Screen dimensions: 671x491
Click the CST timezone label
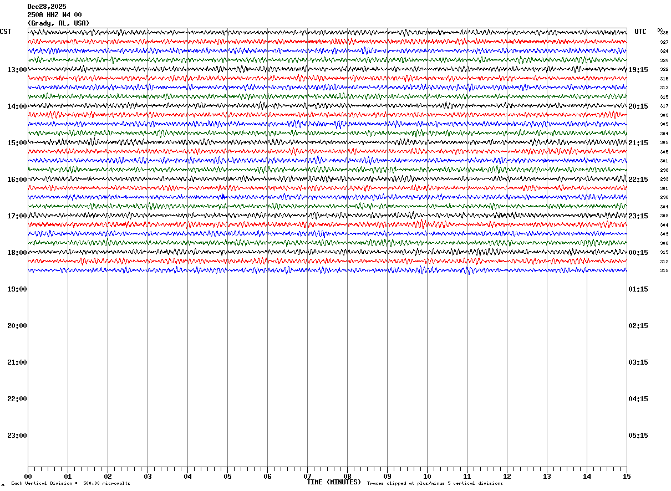[x=6, y=32]
